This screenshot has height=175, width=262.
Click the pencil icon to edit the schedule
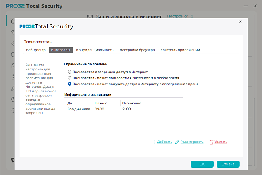point(177,142)
